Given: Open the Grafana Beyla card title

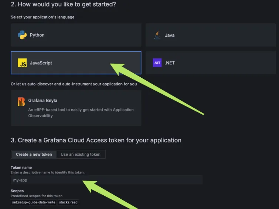Looking at the screenshot, I should (42, 100).
